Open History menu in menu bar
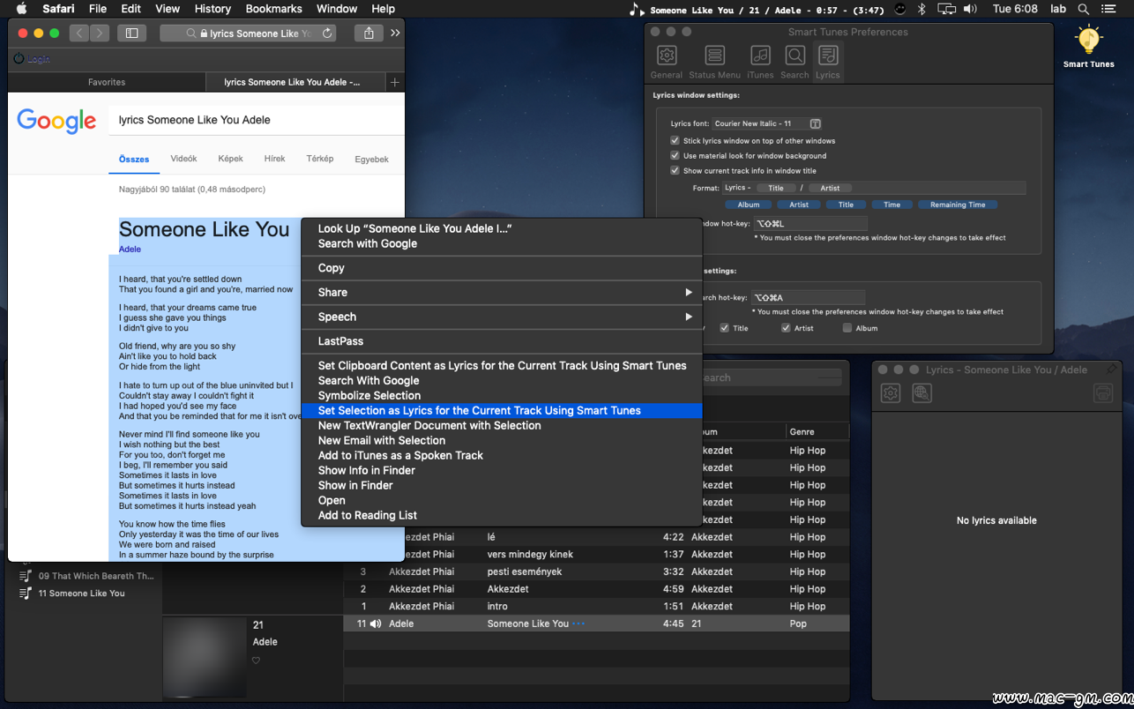Viewport: 1134px width, 709px height. point(212,9)
